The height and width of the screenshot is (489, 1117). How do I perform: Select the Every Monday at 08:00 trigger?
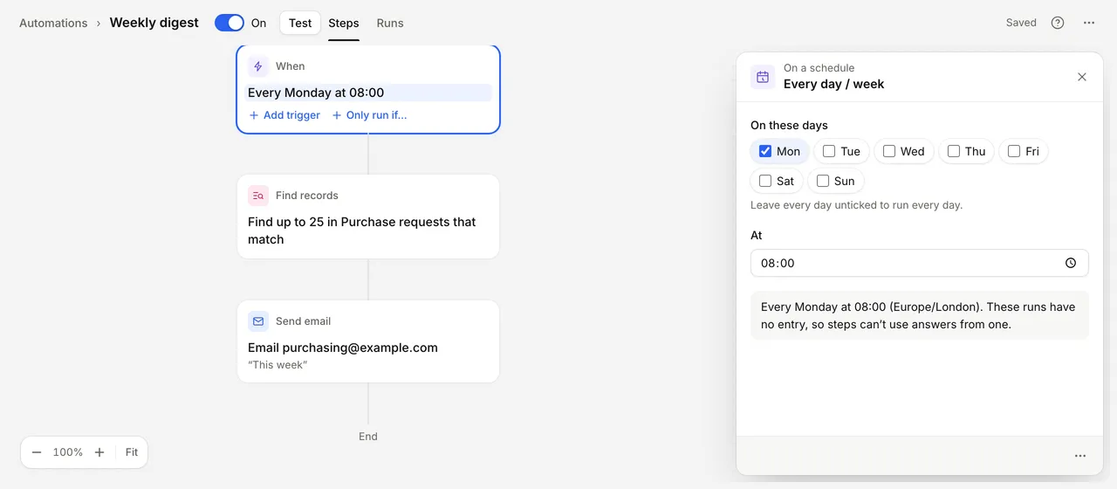[368, 93]
